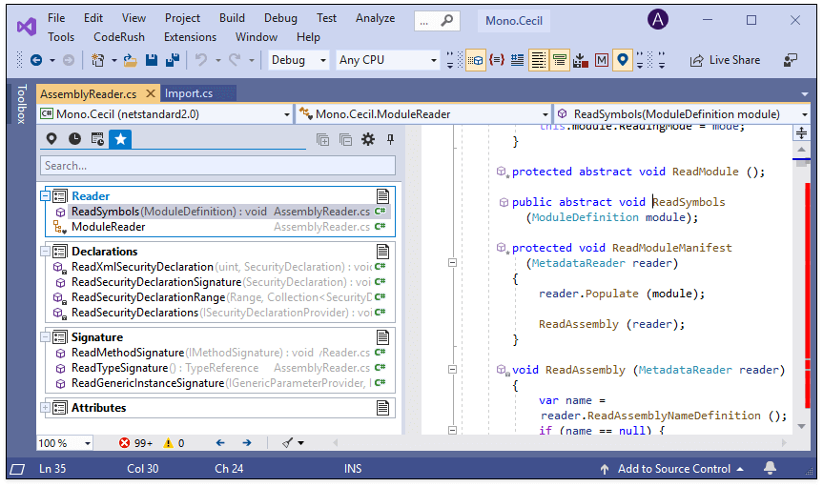Collapse the Reader group in the list
Screen dimensions: 823x487
click(x=45, y=195)
